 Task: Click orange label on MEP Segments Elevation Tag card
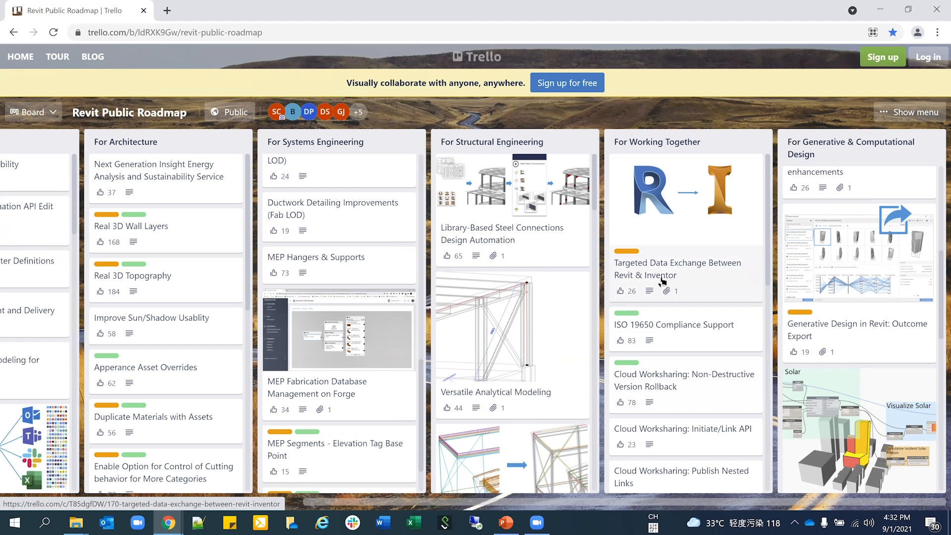coord(280,432)
